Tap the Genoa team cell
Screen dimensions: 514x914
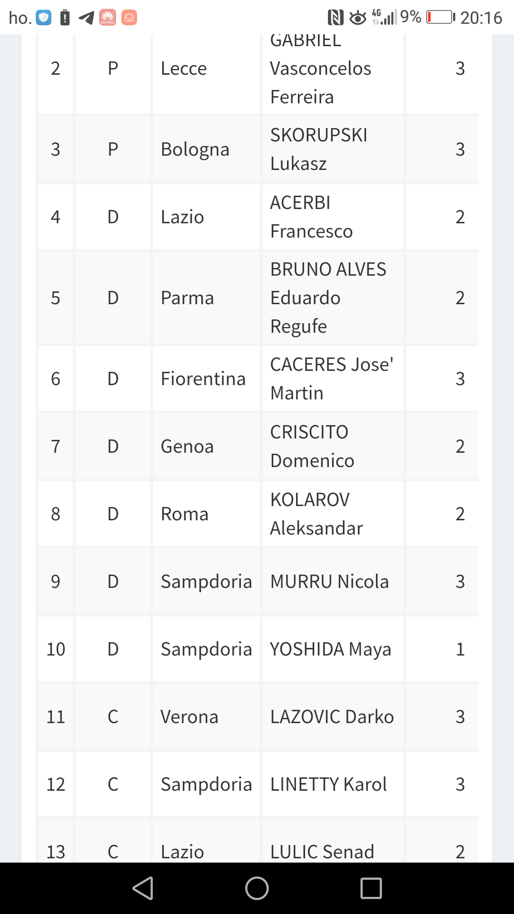pos(187,447)
